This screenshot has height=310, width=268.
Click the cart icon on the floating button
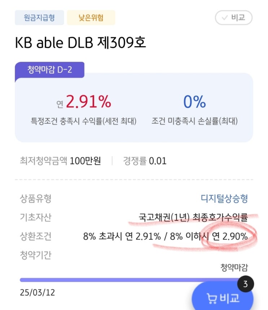pyautogui.click(x=212, y=298)
